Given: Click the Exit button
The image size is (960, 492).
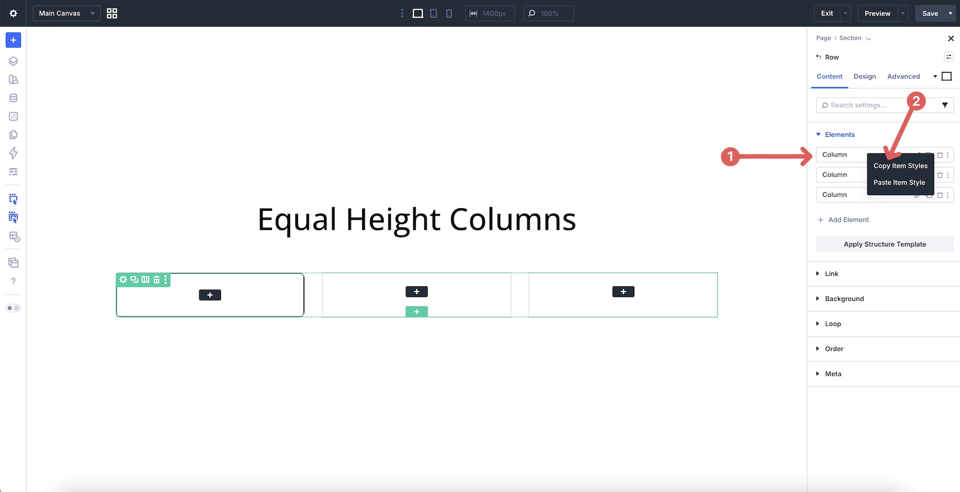Looking at the screenshot, I should 827,13.
